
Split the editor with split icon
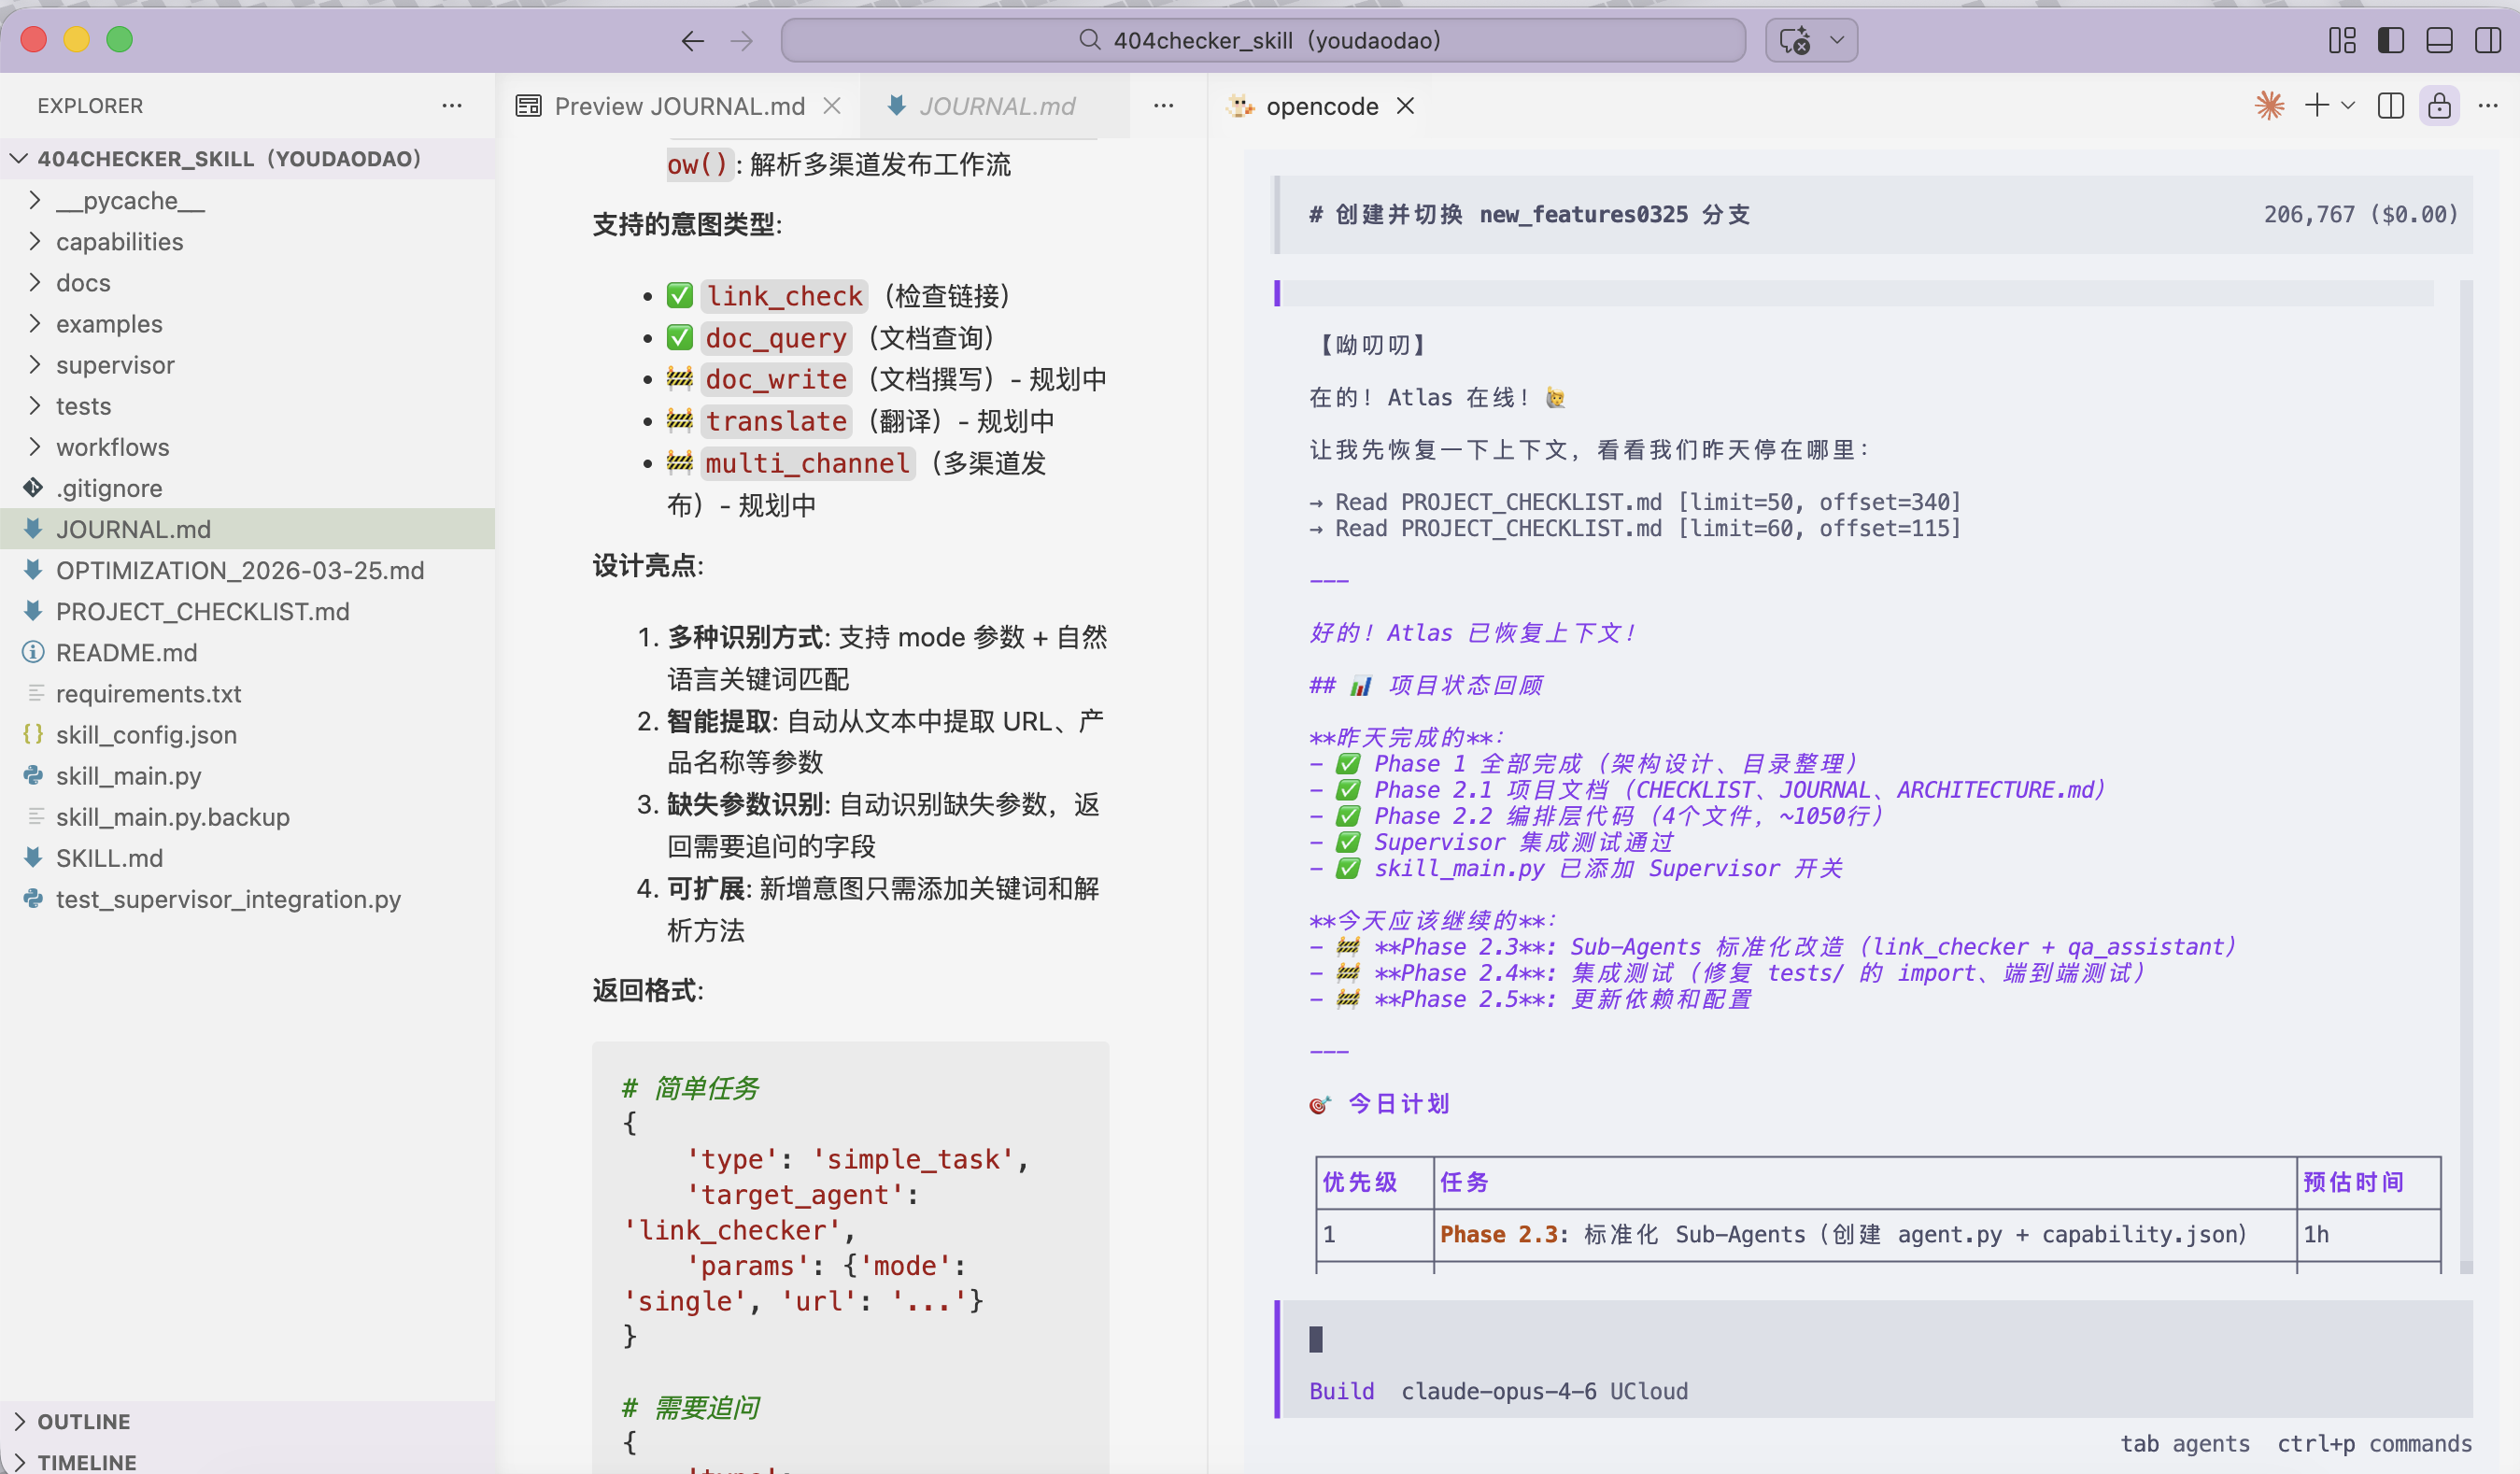pos(2391,106)
